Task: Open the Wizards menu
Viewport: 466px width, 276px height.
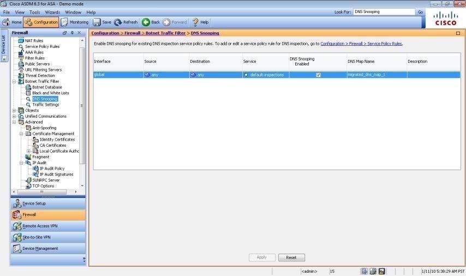Action: (52, 13)
